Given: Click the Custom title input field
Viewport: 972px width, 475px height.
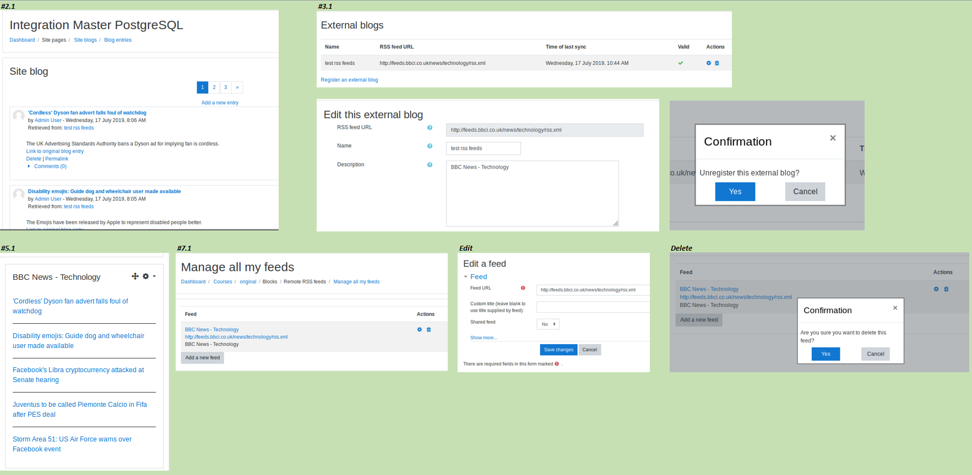Looking at the screenshot, I should click(x=593, y=307).
